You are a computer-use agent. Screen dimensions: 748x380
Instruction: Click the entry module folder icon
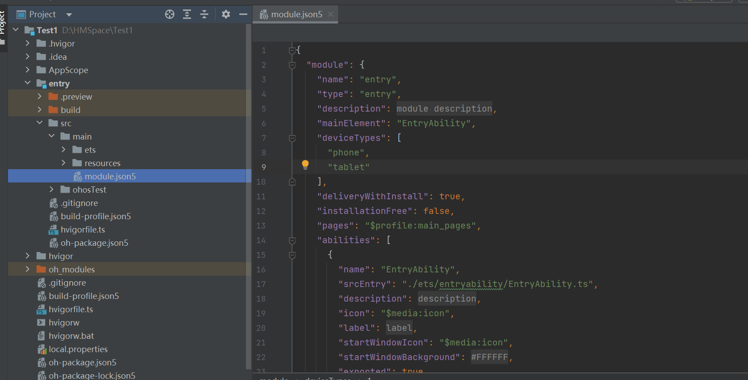point(41,83)
